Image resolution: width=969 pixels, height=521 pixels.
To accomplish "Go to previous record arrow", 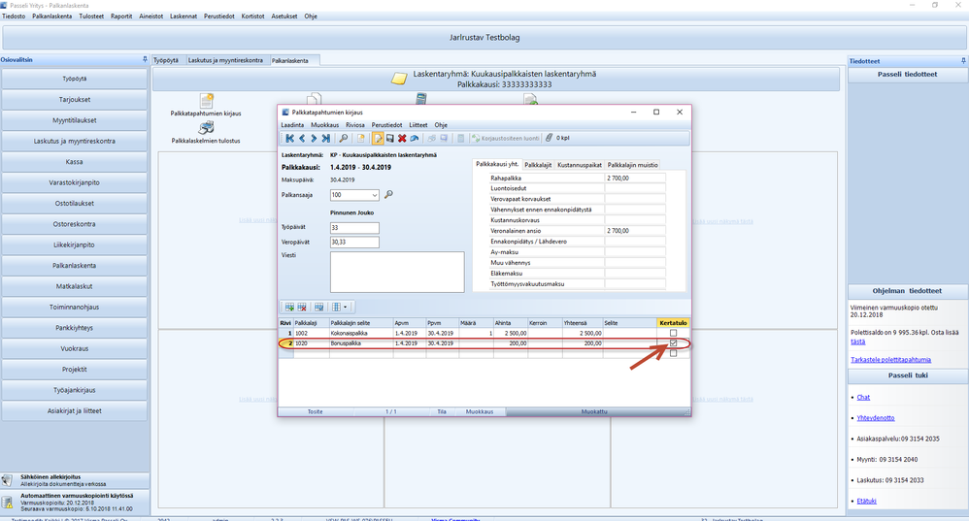I will click(302, 139).
